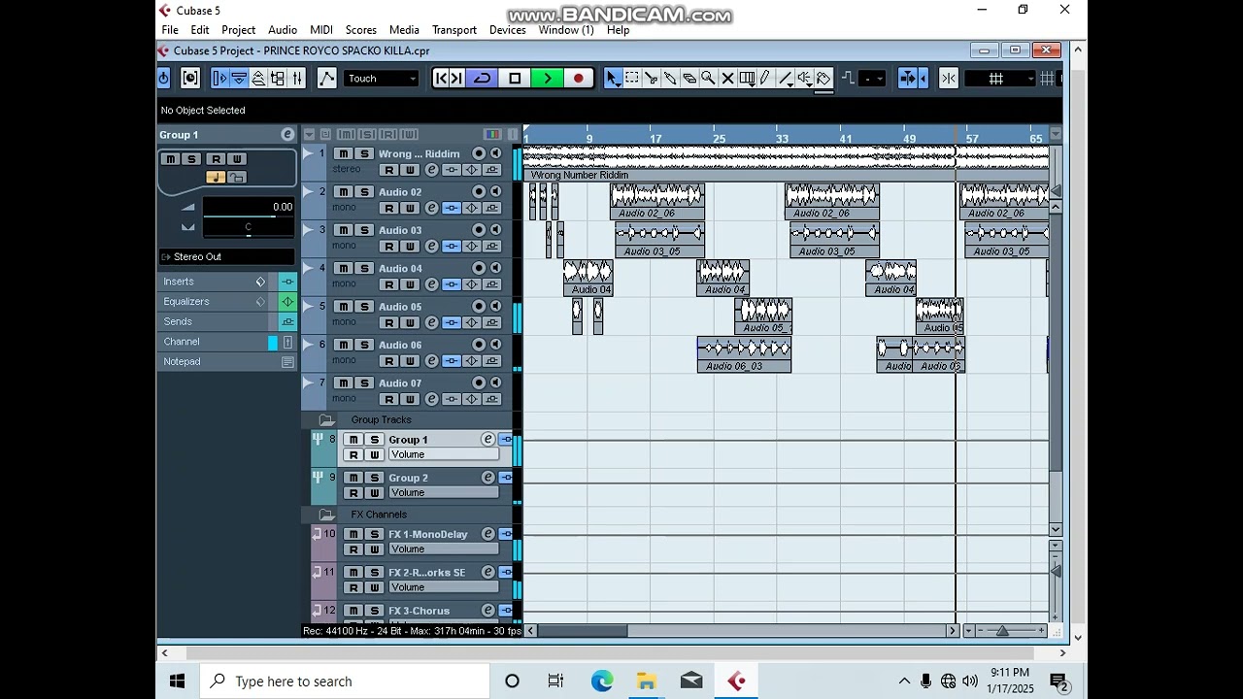Click the Constrain Delay Compensation icon
The height and width of the screenshot is (699, 1243).
[190, 79]
